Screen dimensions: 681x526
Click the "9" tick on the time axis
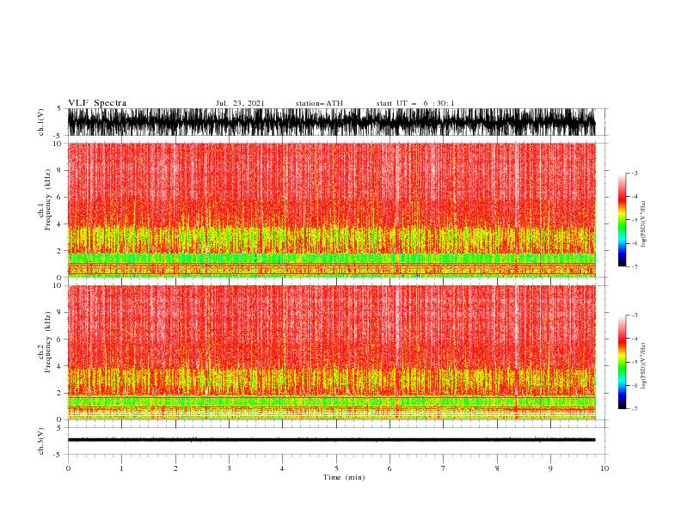coord(550,468)
